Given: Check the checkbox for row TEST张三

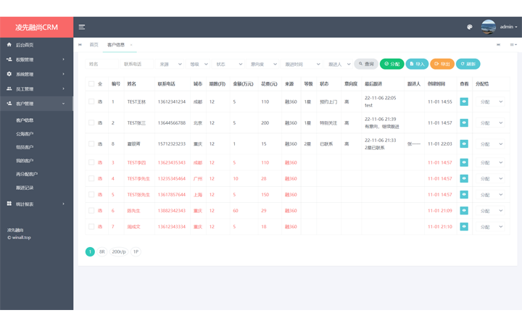Looking at the screenshot, I should coord(91,122).
